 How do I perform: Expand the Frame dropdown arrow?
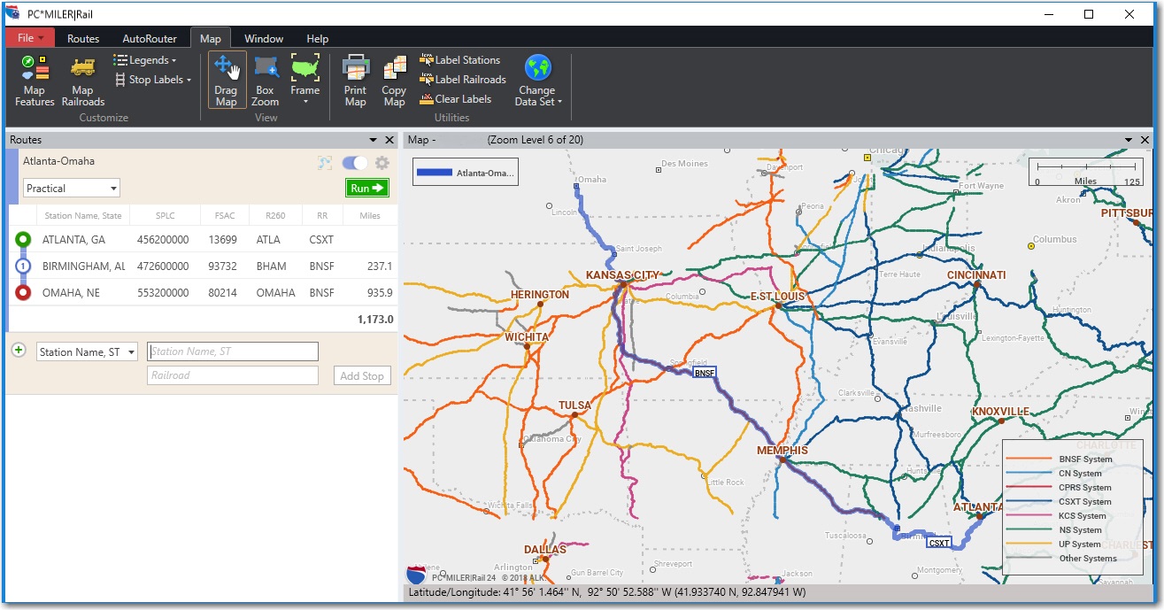304,102
